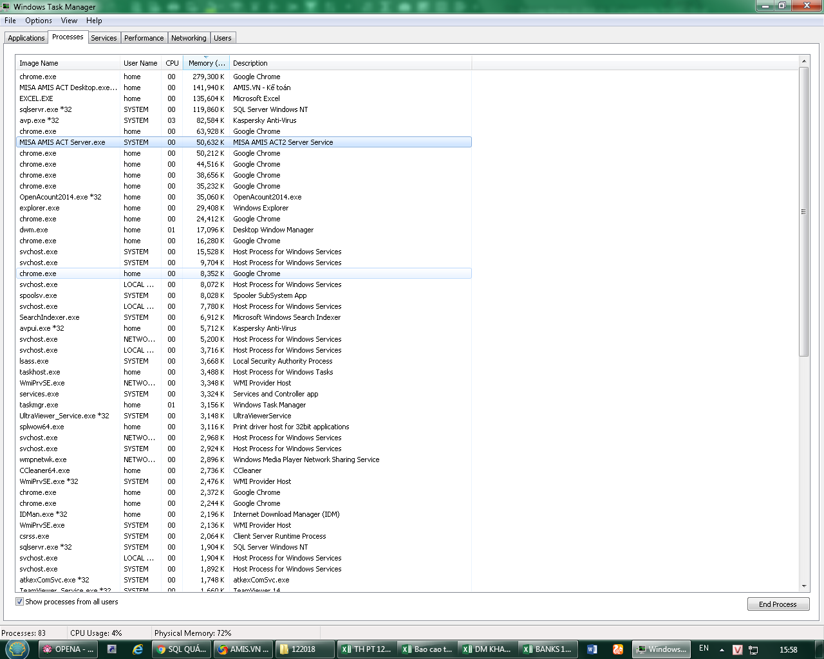Image resolution: width=824 pixels, height=659 pixels.
Task: Click the scrollbar up arrow
Action: [x=803, y=61]
